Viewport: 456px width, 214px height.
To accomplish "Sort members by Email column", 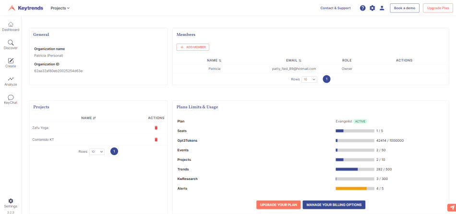I will click(x=294, y=60).
